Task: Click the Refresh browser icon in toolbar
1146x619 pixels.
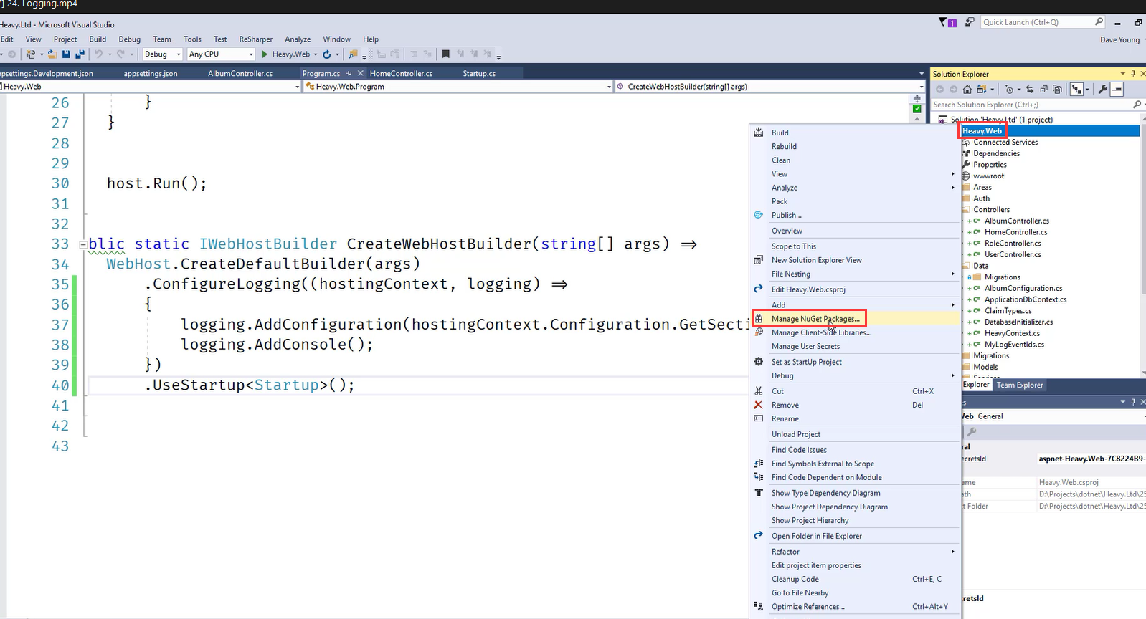Action: click(x=327, y=54)
